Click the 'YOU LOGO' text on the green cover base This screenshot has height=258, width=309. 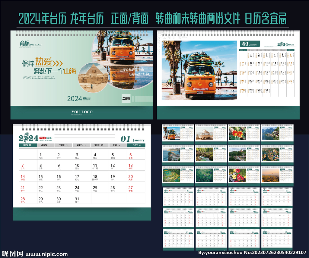click(82, 112)
